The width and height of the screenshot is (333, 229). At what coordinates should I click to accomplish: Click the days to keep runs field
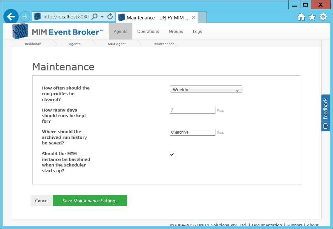(193, 110)
